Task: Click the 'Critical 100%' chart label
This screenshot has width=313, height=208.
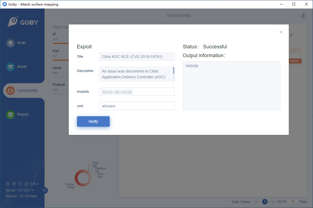Action: pos(70,186)
